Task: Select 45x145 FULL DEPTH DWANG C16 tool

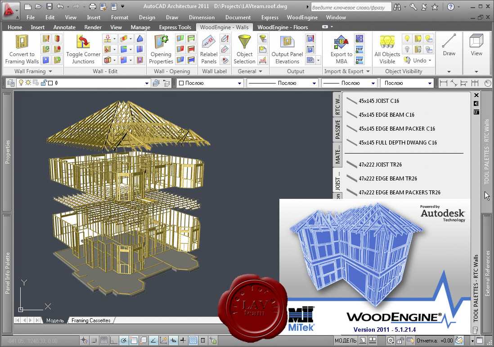Action: [x=398, y=142]
